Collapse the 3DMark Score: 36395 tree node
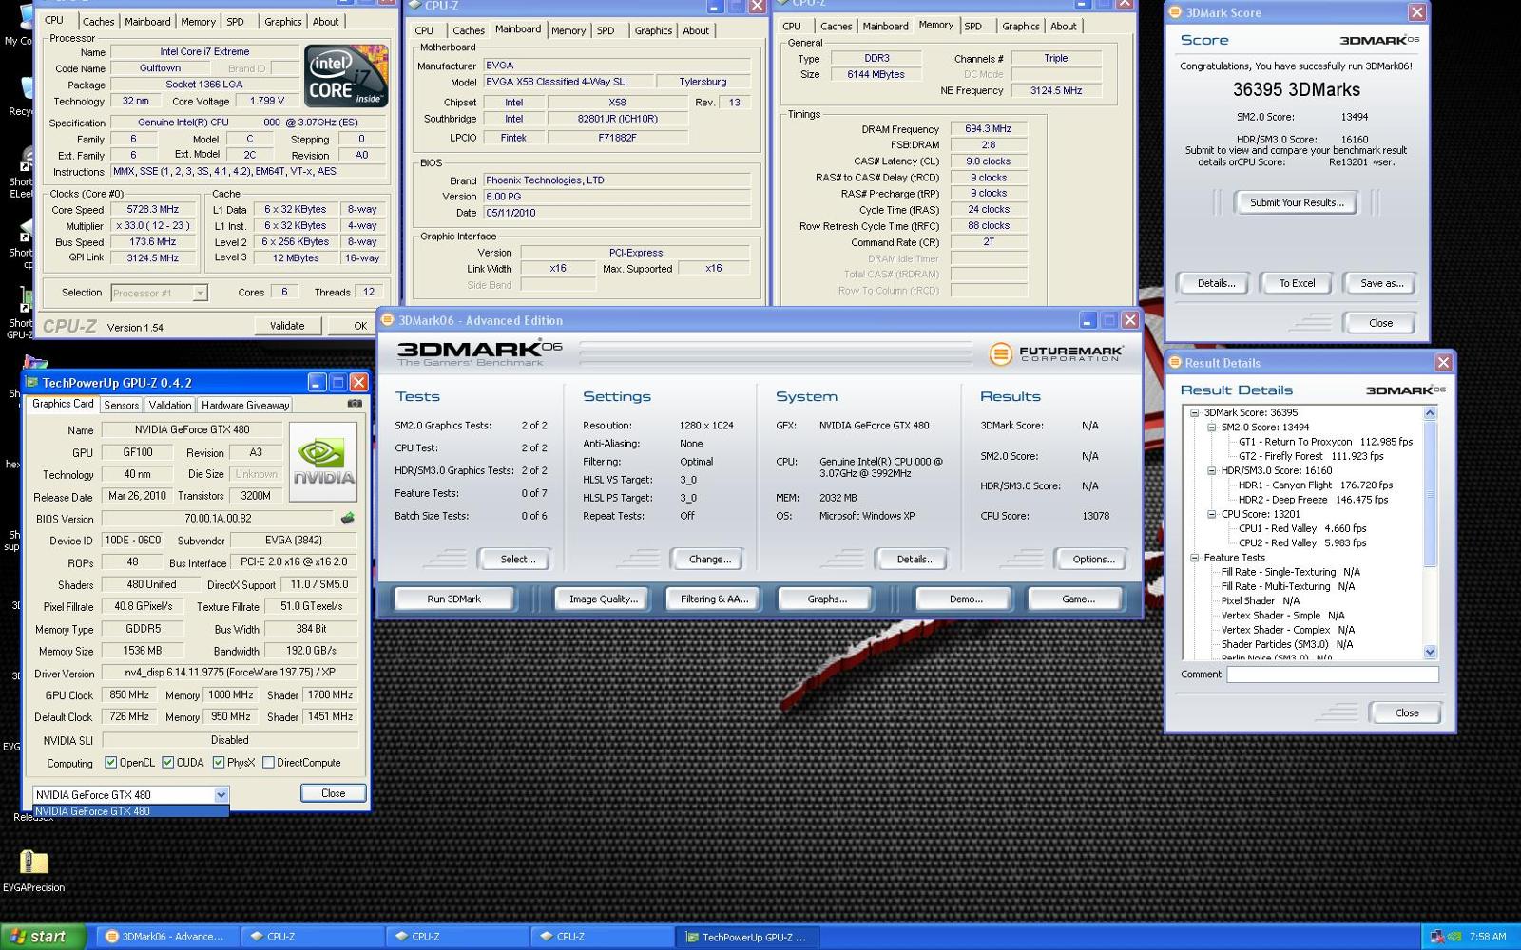1521x950 pixels. click(x=1195, y=412)
